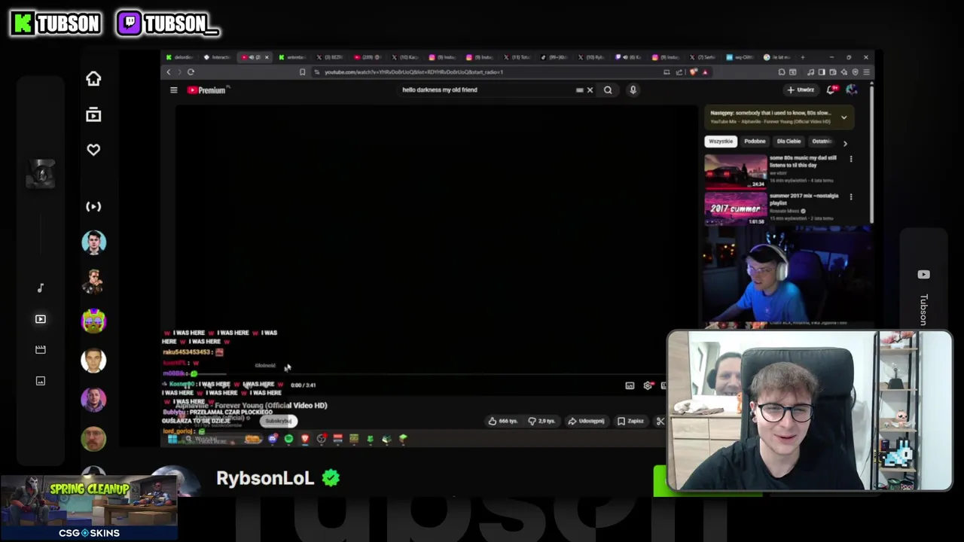
Task: Click the Subskrybuj button
Action: pos(279,422)
